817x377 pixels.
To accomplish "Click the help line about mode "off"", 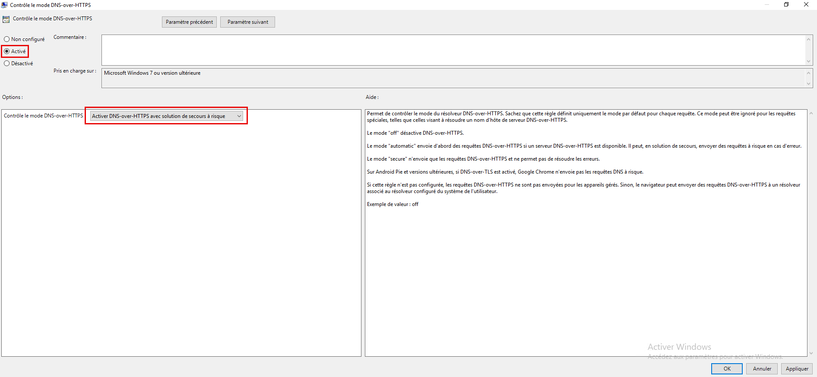I will tap(415, 133).
